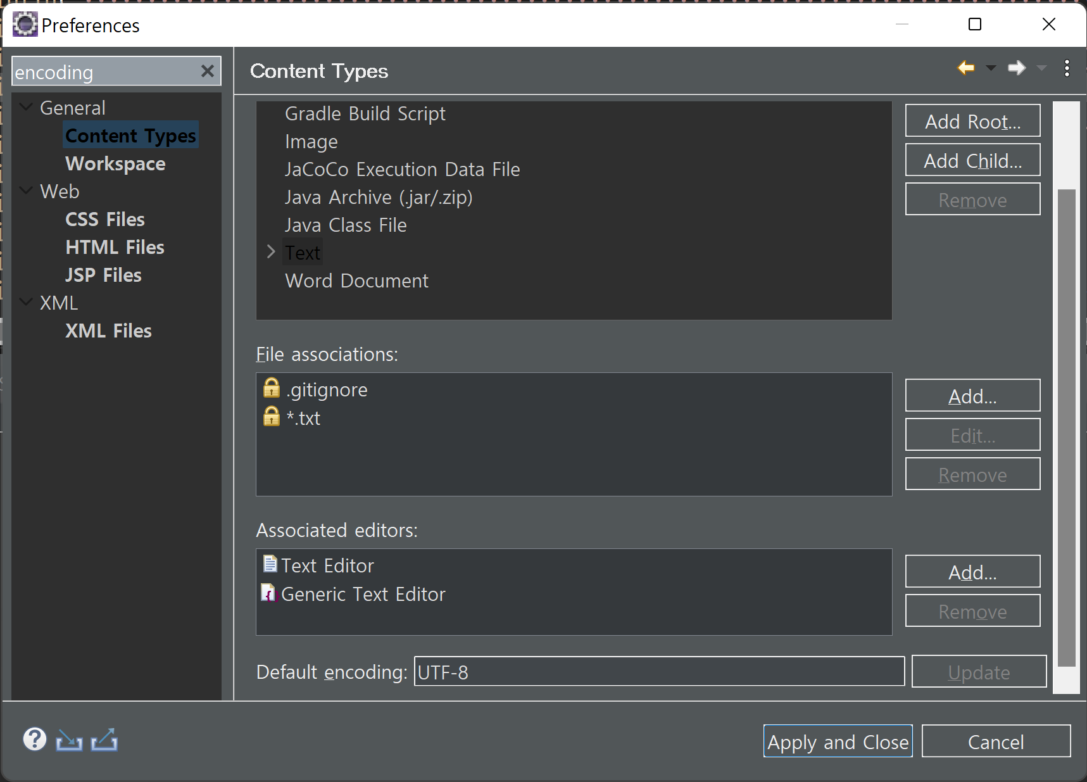Click the Add Child... button
1087x782 pixels.
(973, 160)
